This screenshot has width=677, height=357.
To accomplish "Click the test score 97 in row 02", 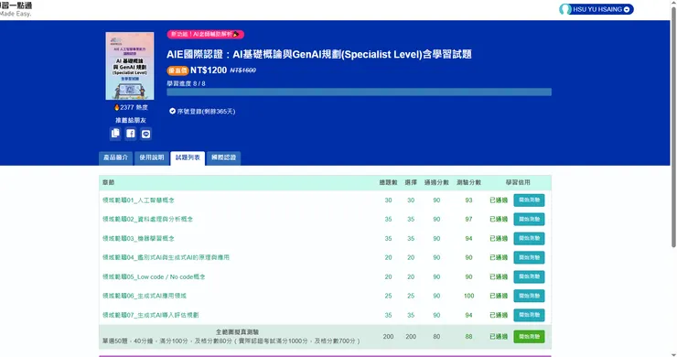I will click(469, 219).
